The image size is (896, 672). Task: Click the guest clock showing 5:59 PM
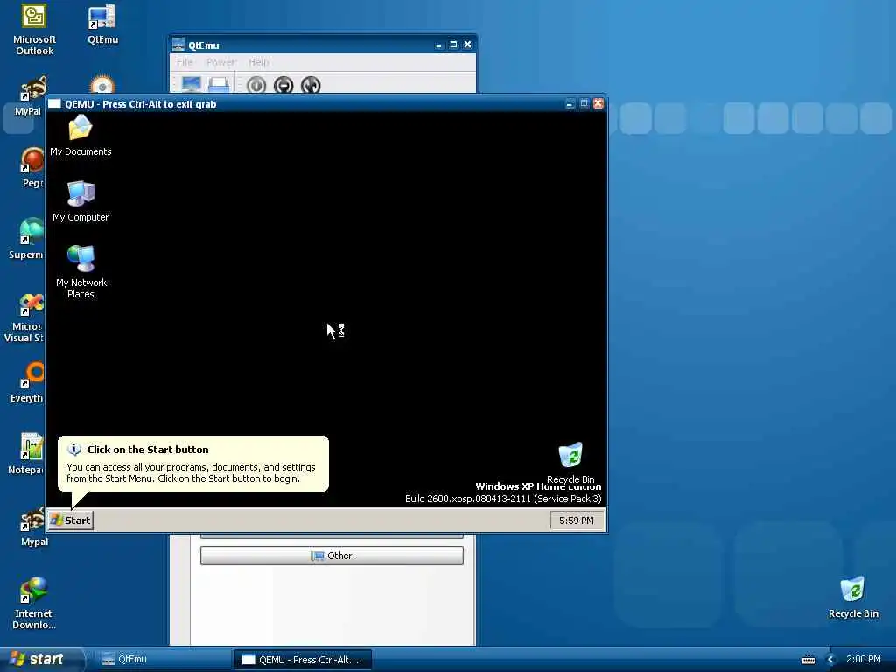point(576,521)
